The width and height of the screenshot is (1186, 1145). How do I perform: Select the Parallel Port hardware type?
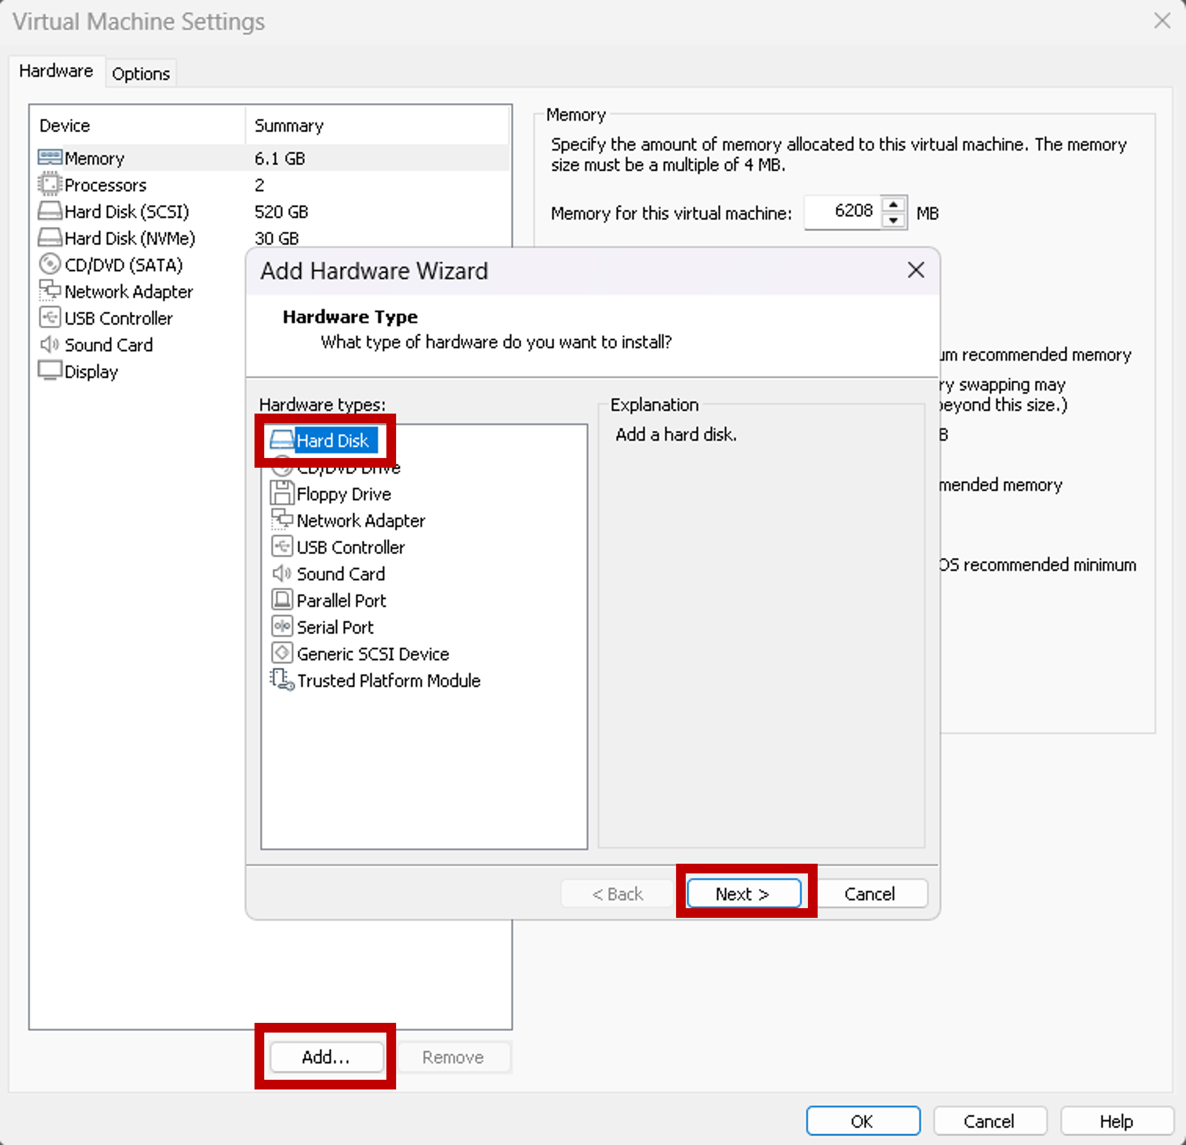coord(342,600)
